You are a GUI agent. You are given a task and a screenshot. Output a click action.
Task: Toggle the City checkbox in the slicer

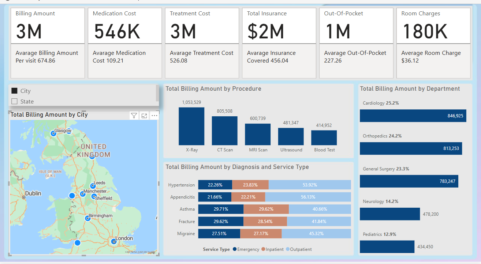coord(15,90)
